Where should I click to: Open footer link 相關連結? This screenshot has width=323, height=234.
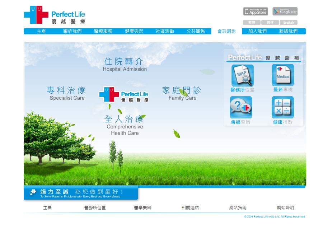(x=190, y=208)
